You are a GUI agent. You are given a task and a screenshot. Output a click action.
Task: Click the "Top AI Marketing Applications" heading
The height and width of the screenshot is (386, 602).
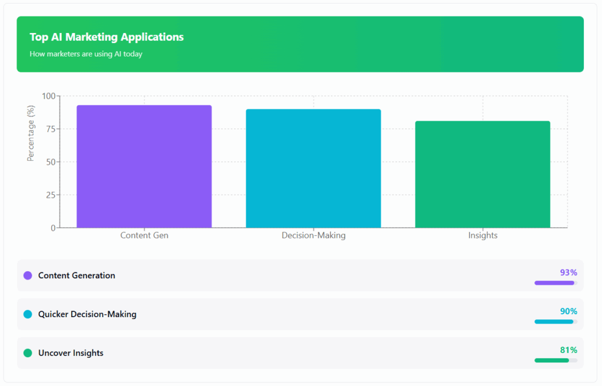click(x=106, y=37)
